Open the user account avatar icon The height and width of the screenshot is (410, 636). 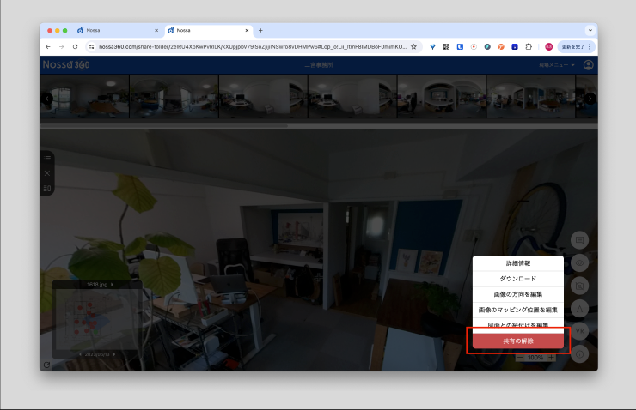click(x=588, y=64)
